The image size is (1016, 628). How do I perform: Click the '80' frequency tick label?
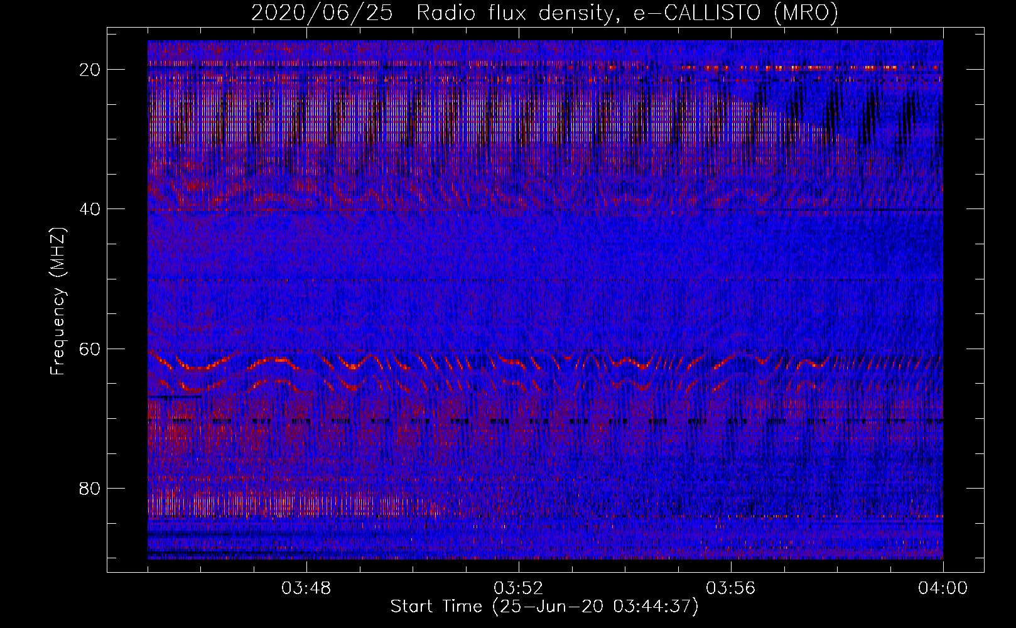(91, 489)
